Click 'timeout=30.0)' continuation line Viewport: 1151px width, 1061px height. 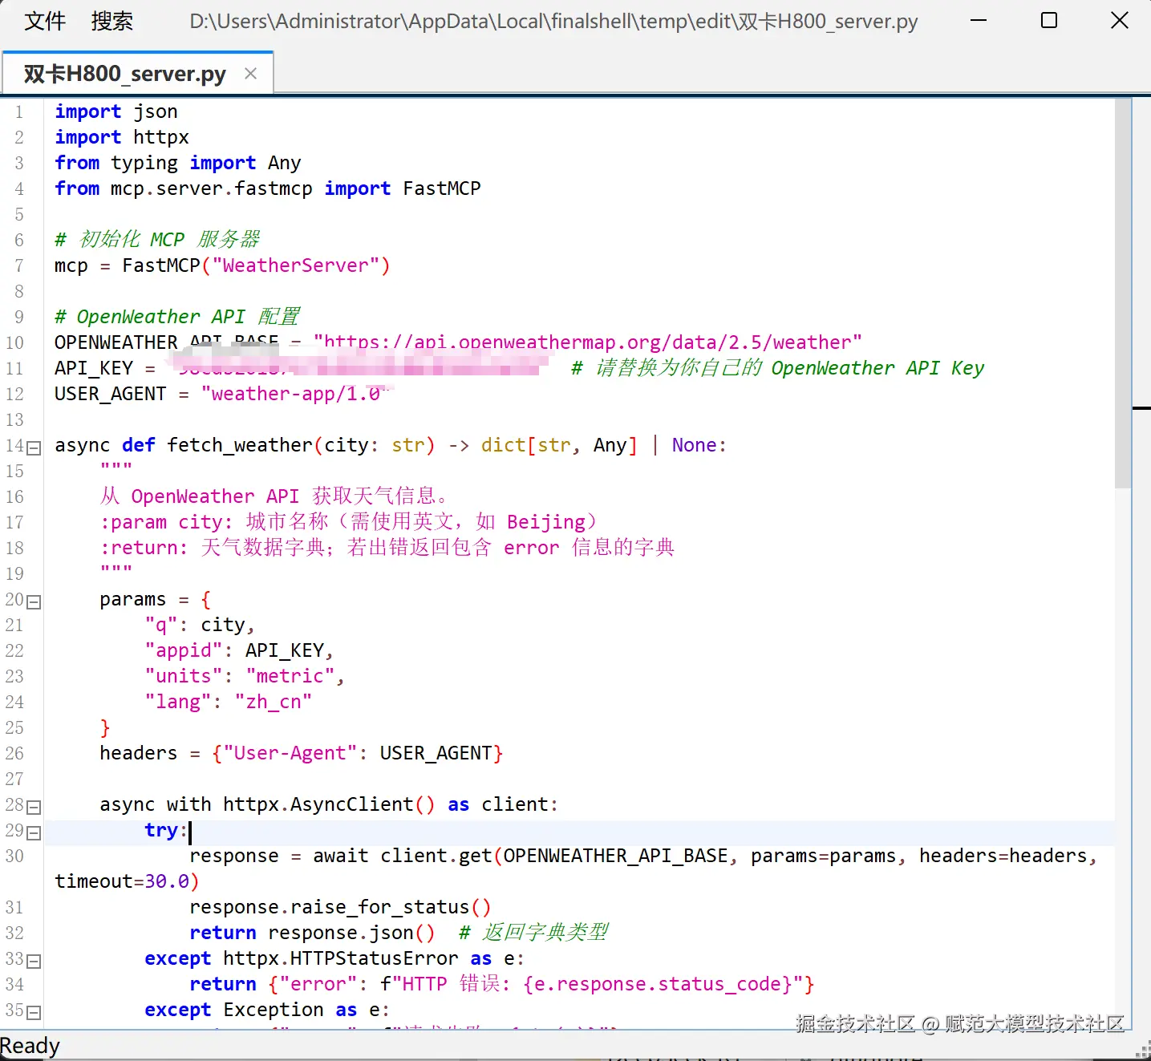pyautogui.click(x=127, y=881)
